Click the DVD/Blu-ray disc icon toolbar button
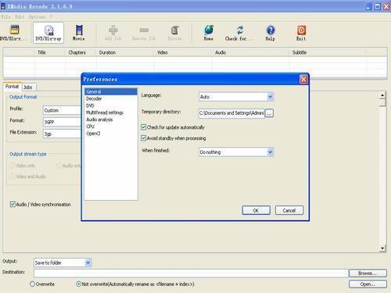391x293 pixels. tap(48, 33)
